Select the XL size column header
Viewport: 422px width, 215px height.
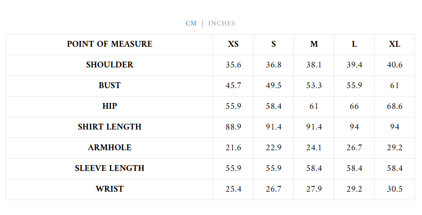tap(394, 44)
